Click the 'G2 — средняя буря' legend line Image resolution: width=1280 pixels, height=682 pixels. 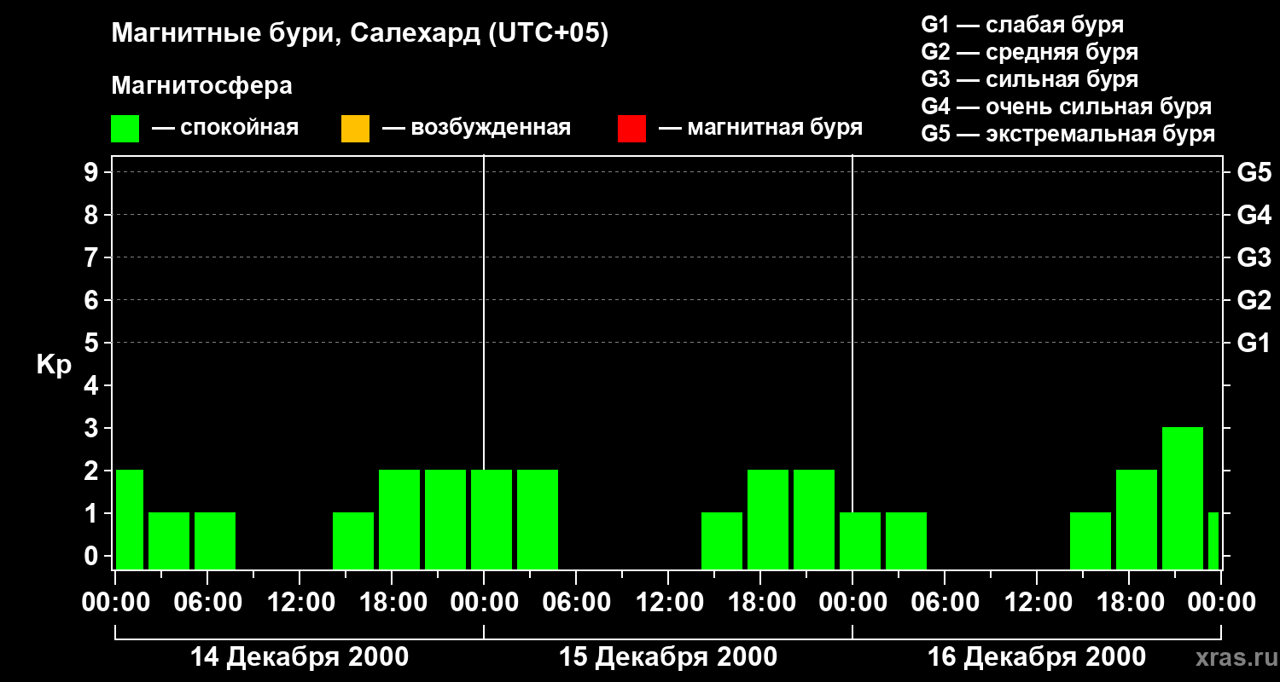(x=1029, y=52)
